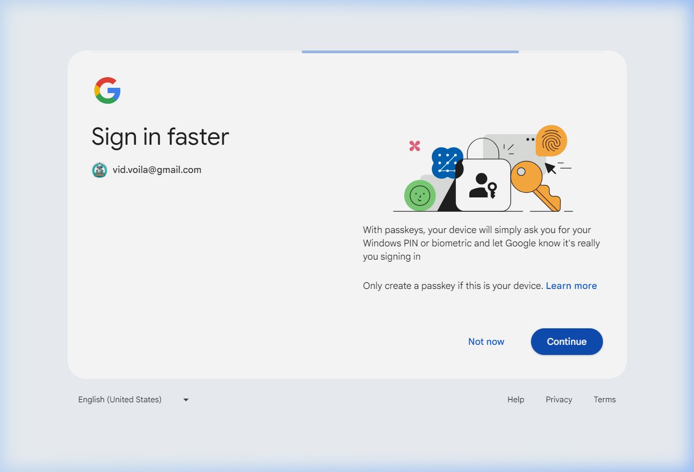Open the Privacy link in footer

559,400
